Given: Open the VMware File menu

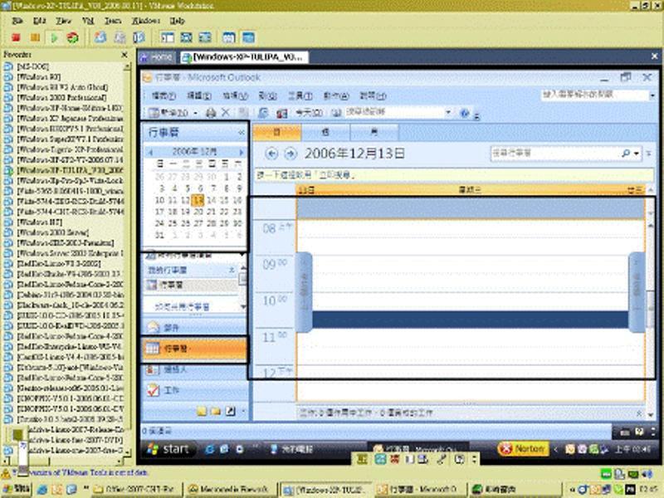Looking at the screenshot, I should 17,21.
